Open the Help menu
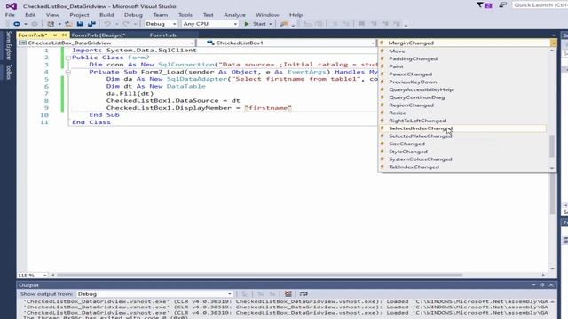Image resolution: width=568 pixels, height=319 pixels. pyautogui.click(x=296, y=15)
